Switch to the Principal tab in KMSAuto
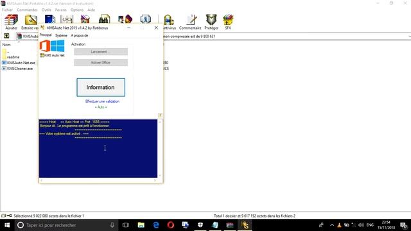 tap(46, 35)
